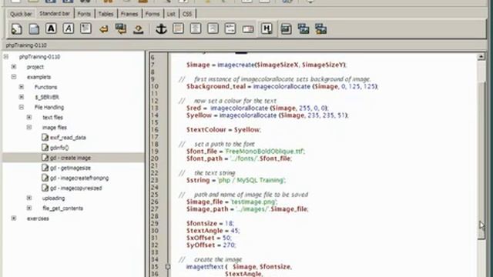Click line number 23 in the gutter
Screen dimensions: 493x277
pyautogui.click(x=154, y=180)
